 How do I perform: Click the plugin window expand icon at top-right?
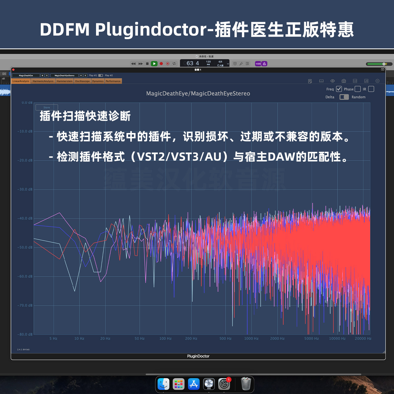click(383, 69)
